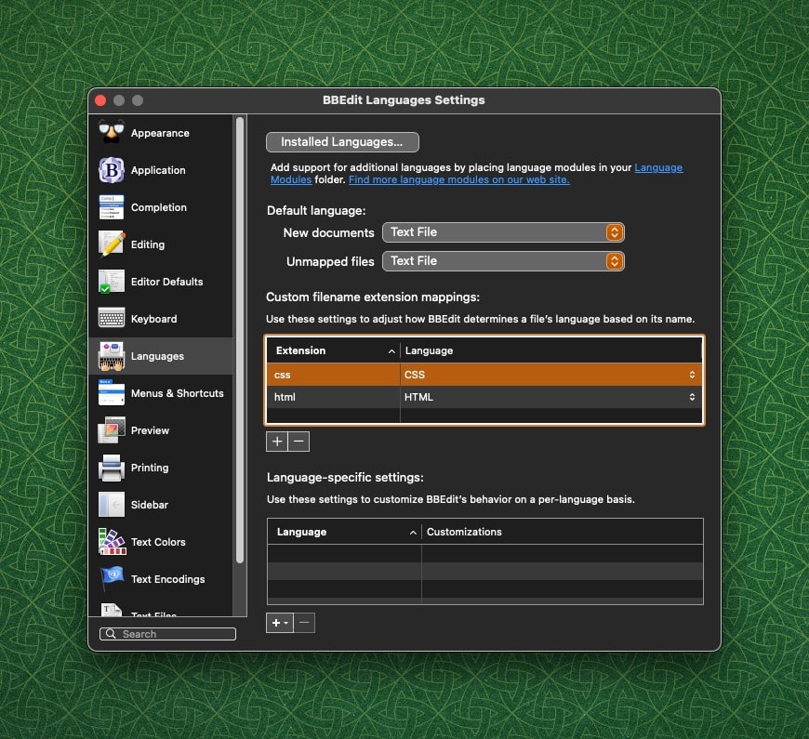Remove the selected extension mapping with minus

(x=298, y=442)
